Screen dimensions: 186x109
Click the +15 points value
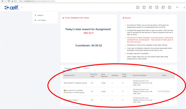[92, 91]
